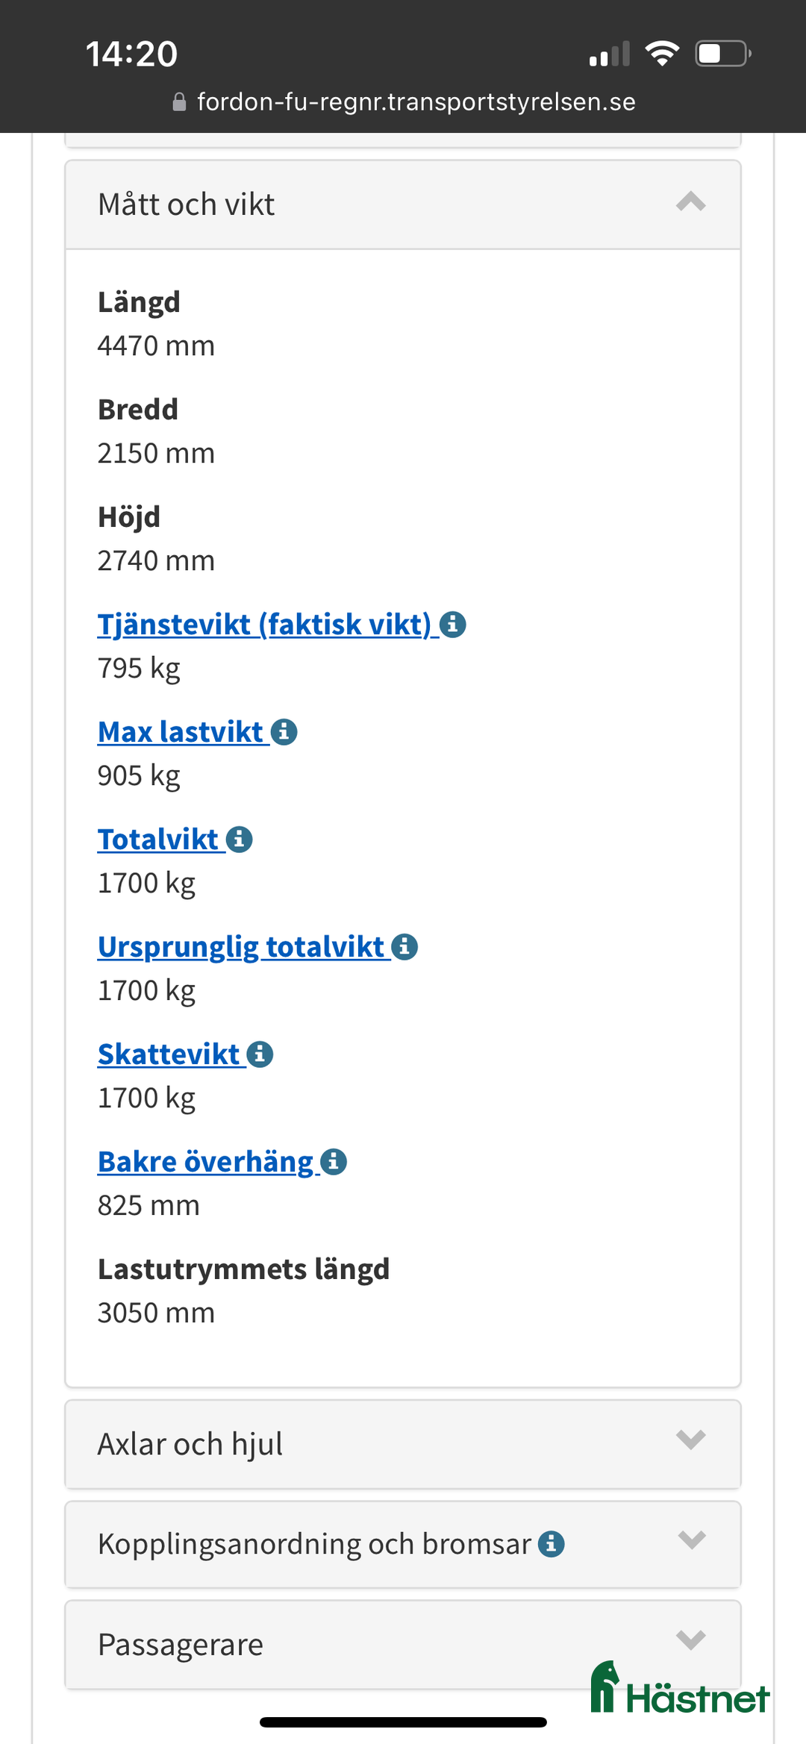Open the Tjänstevikt (faktisk vikt) link

[263, 625]
